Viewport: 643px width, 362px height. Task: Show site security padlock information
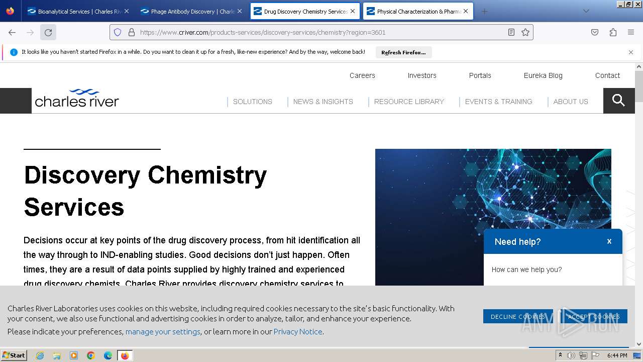(132, 32)
